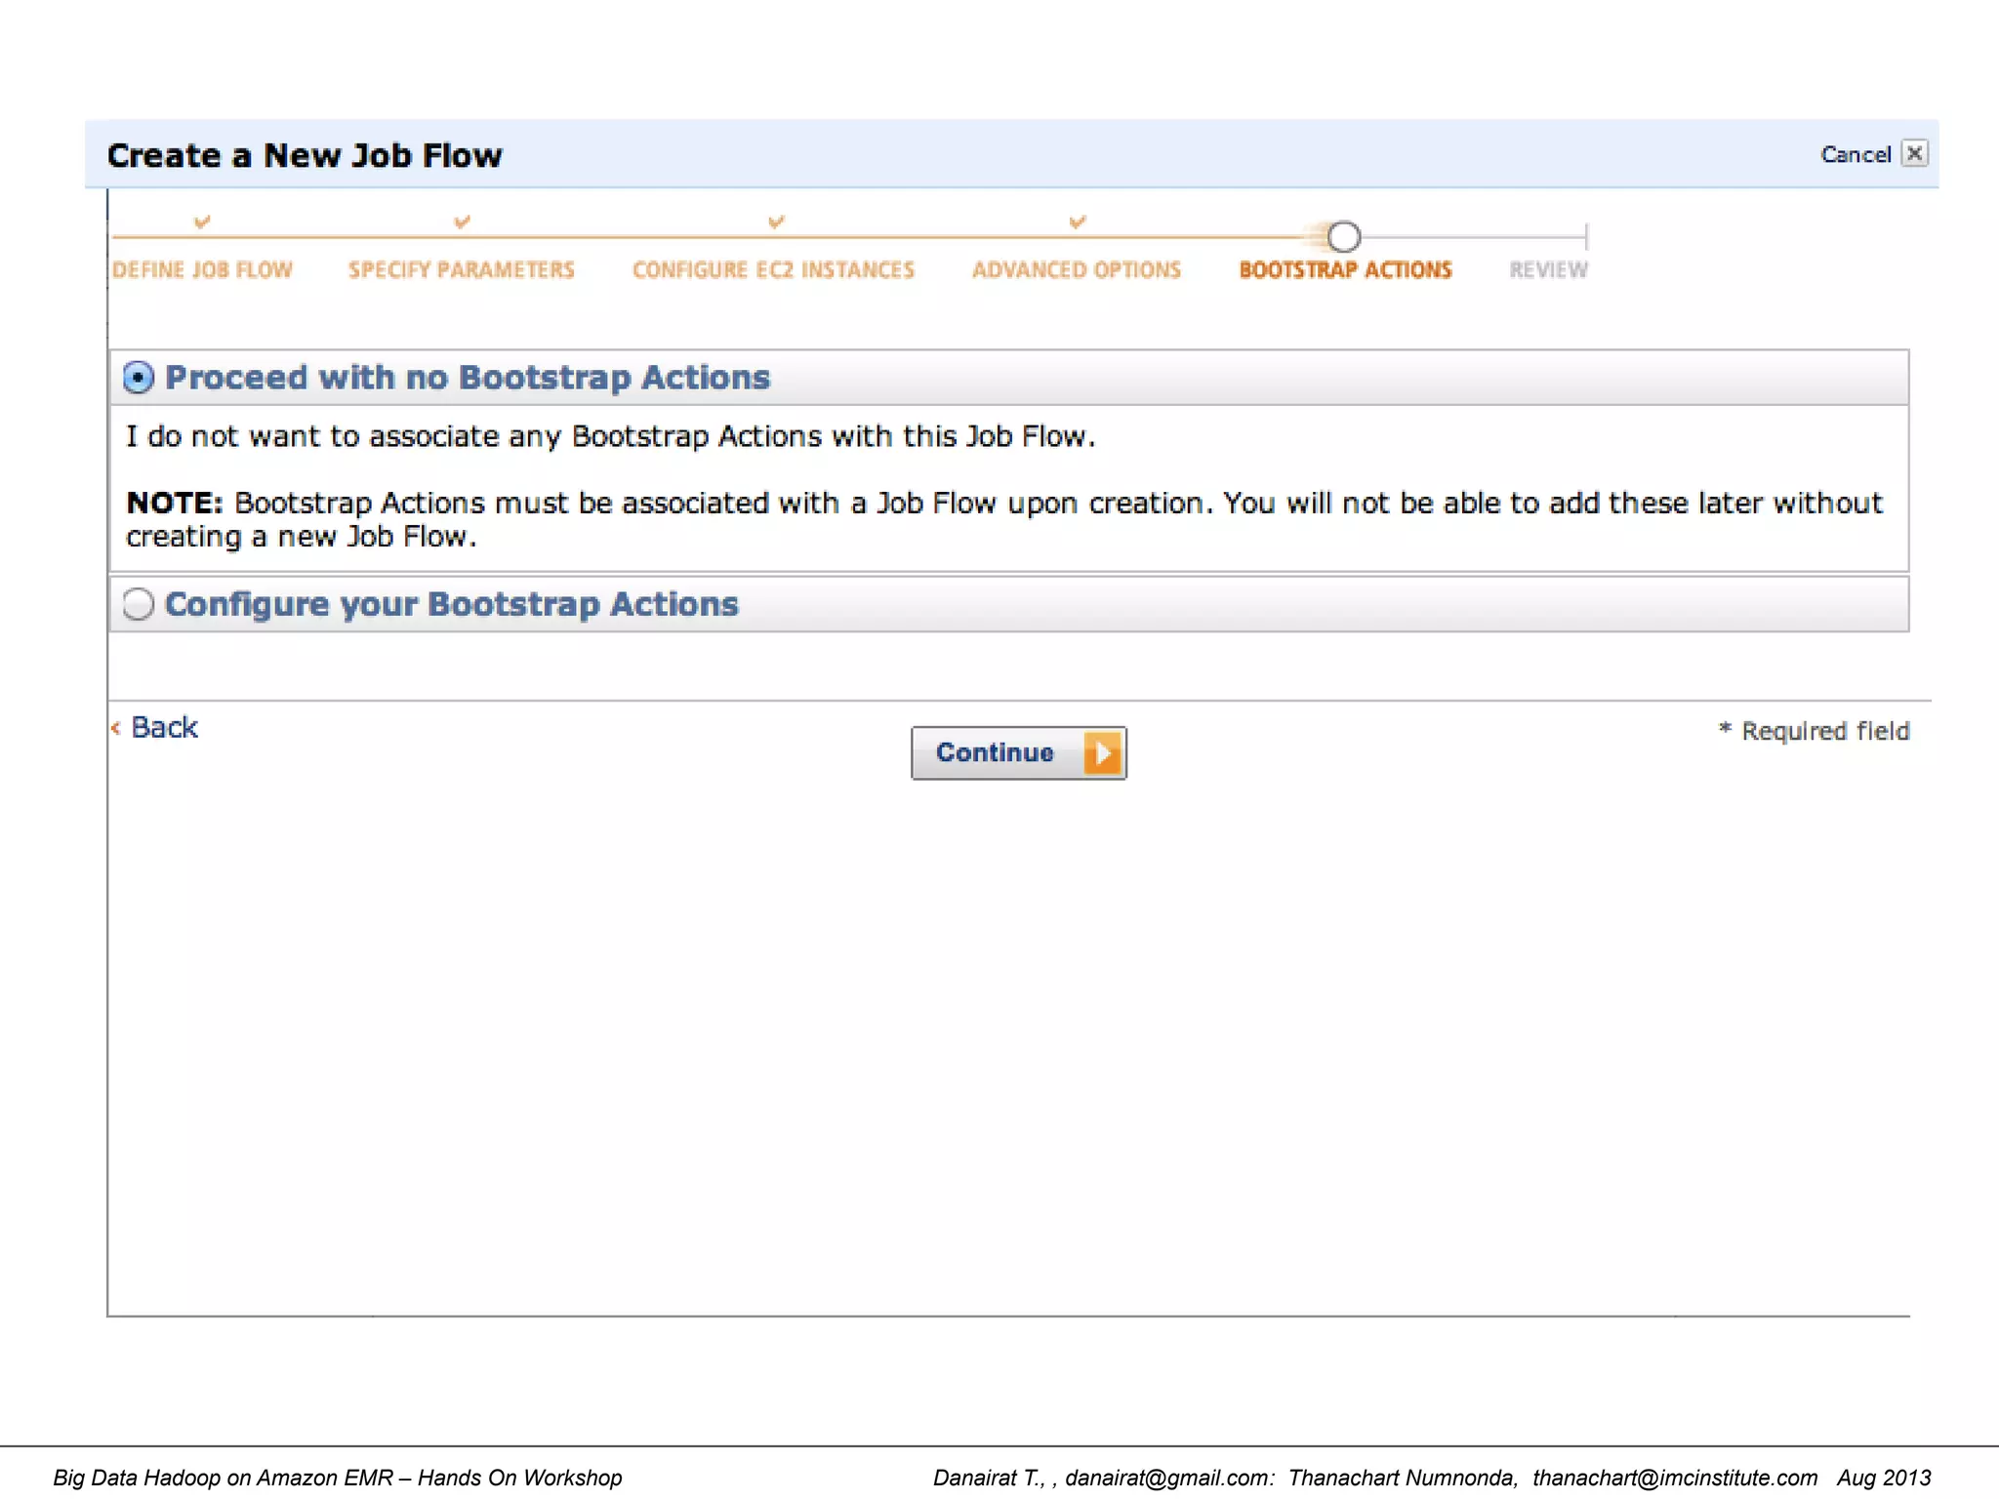Select the Bootstrap Actions step label
The height and width of the screenshot is (1499, 1999).
tap(1346, 269)
